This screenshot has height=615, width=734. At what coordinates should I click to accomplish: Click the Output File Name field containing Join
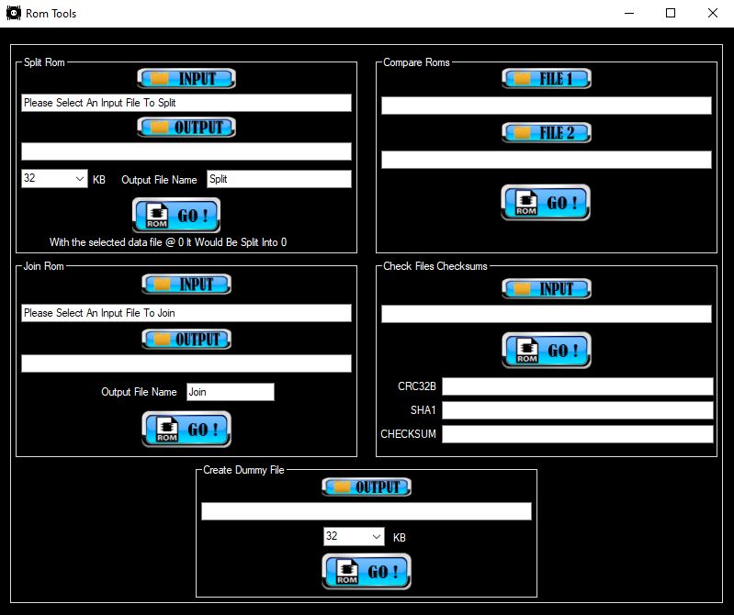231,392
